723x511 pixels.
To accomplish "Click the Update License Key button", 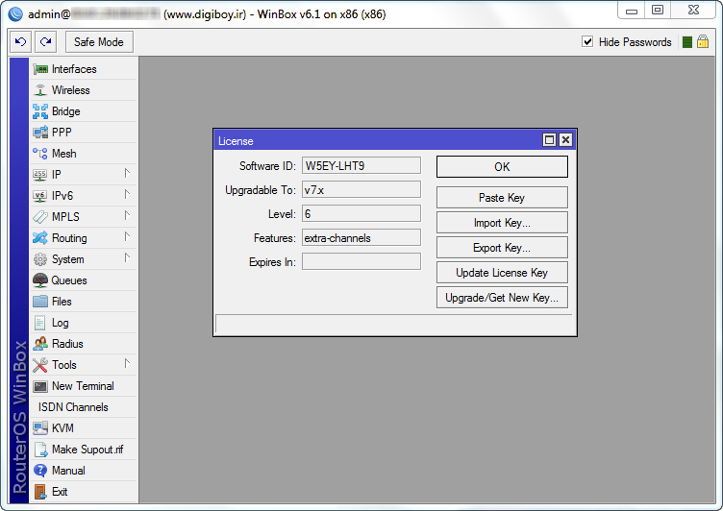I will tap(502, 273).
